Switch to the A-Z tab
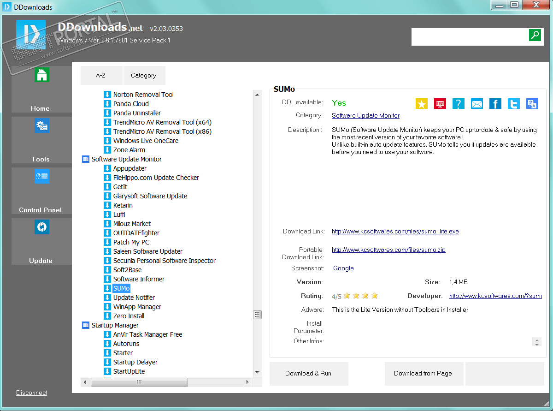Image resolution: width=553 pixels, height=411 pixels. 101,76
